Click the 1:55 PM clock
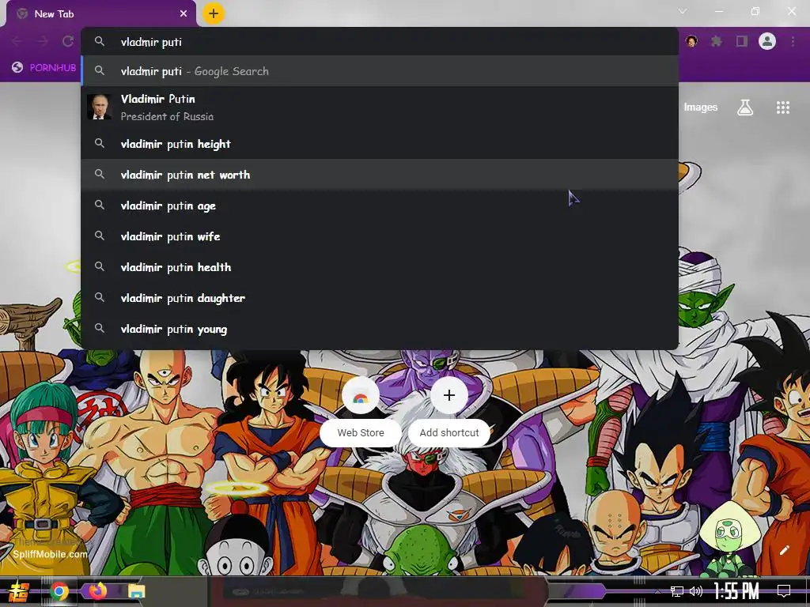 [736, 591]
